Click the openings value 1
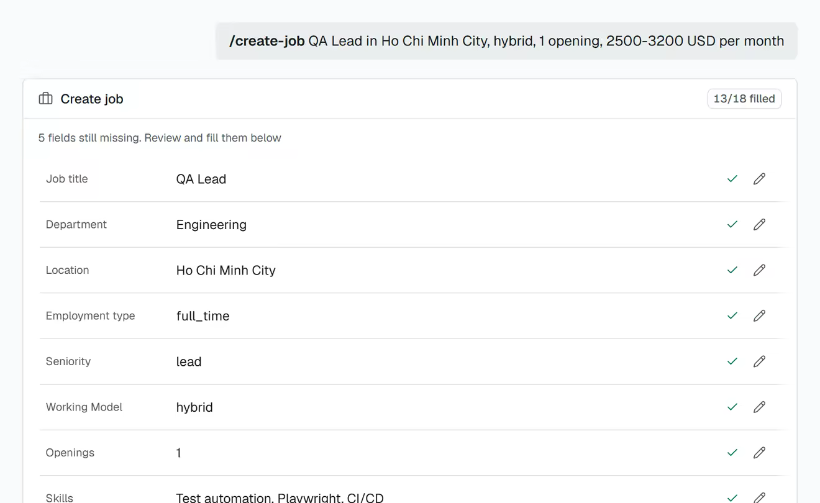This screenshot has height=503, width=820. pyautogui.click(x=179, y=453)
